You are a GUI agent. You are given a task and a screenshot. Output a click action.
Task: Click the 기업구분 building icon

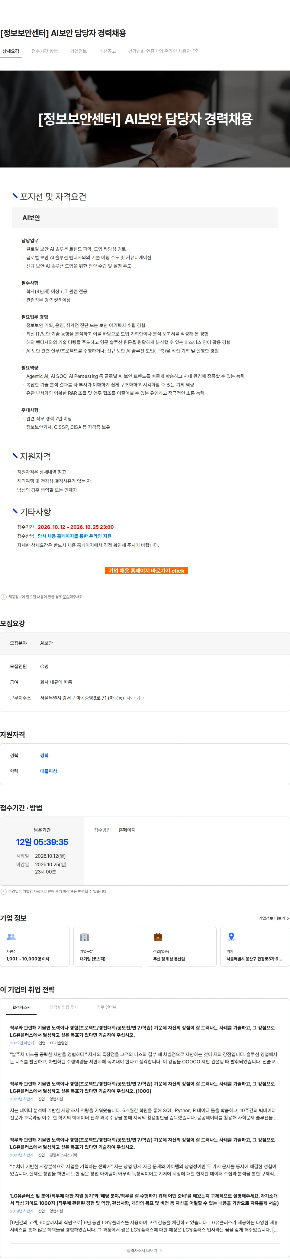coord(85,937)
